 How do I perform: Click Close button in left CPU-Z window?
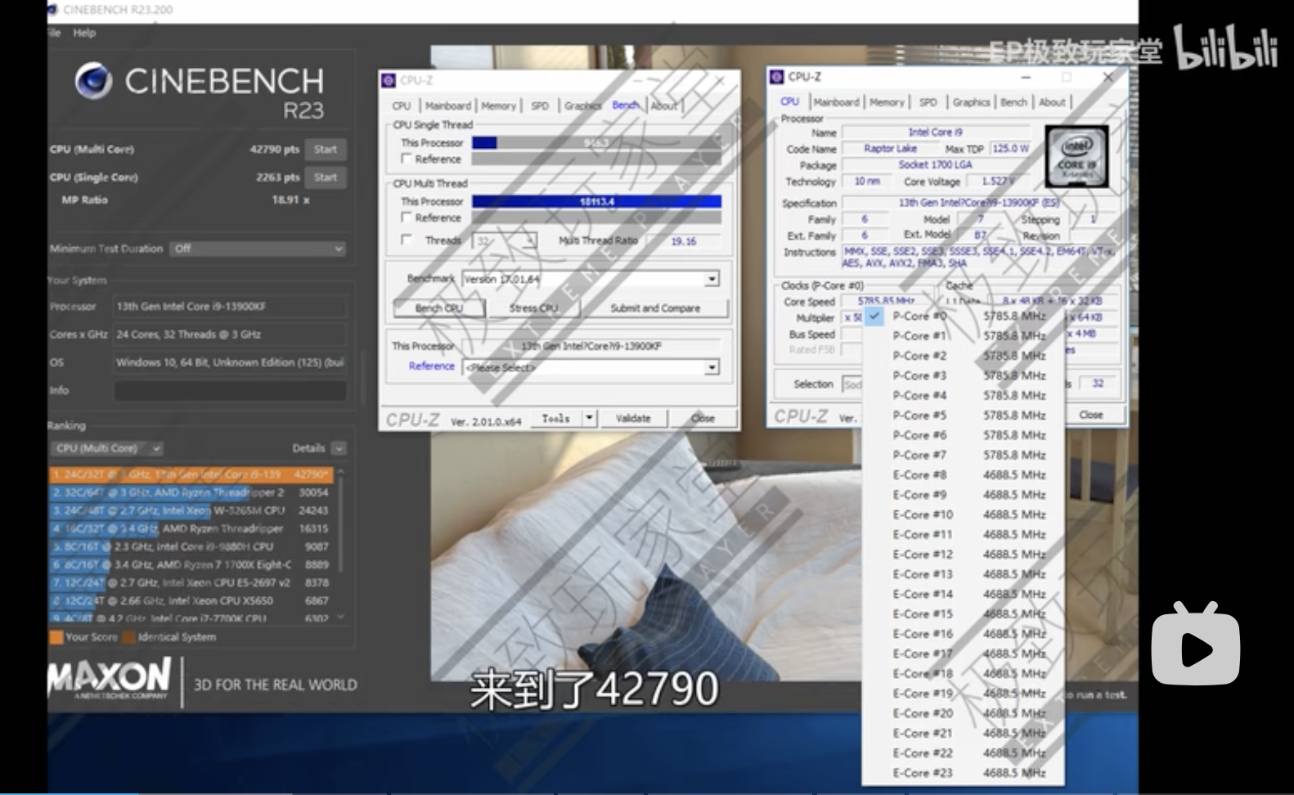click(x=703, y=418)
